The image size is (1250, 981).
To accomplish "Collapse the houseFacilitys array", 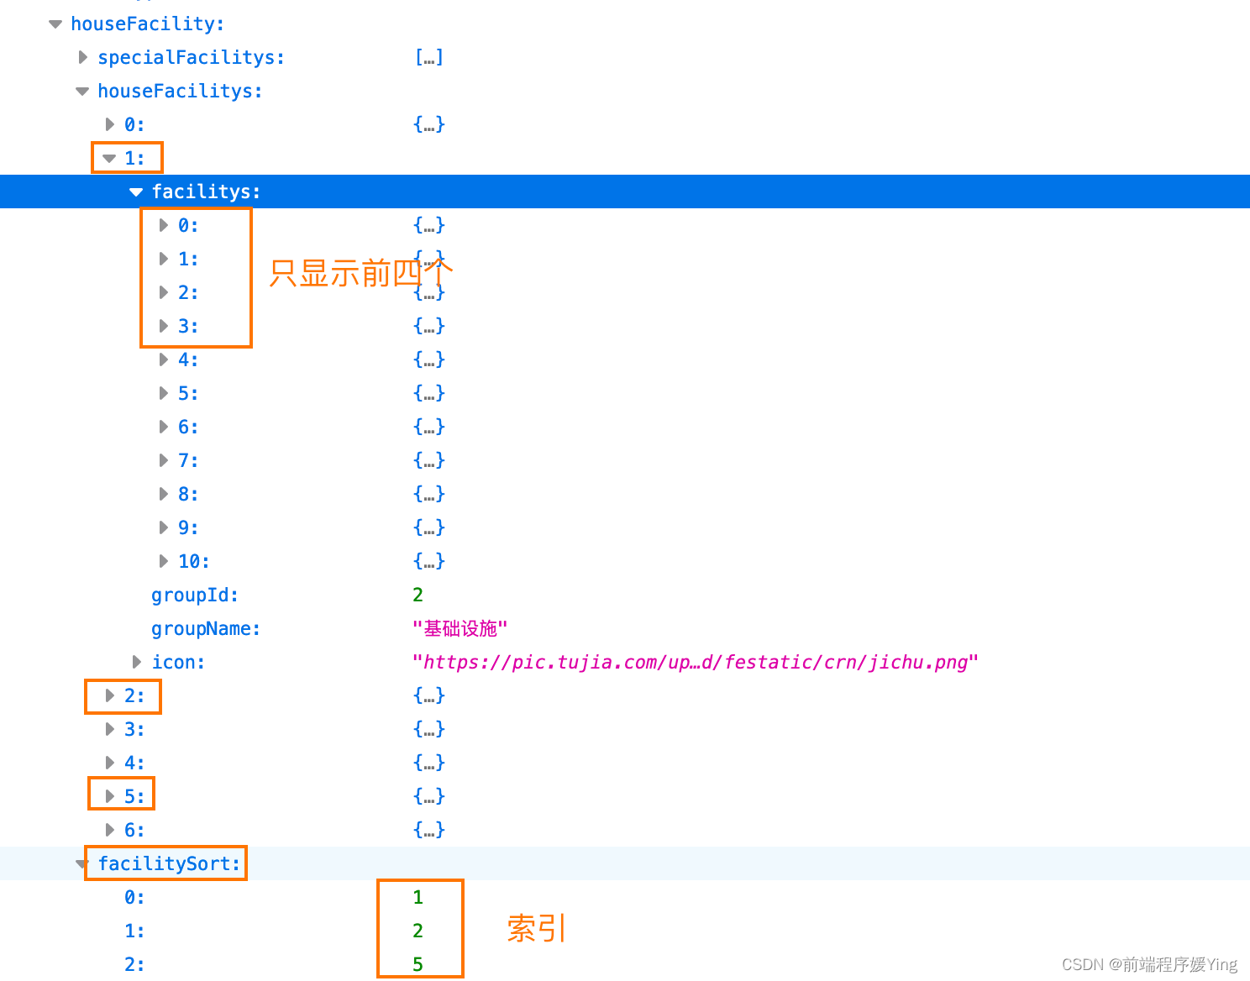I will click(x=81, y=91).
